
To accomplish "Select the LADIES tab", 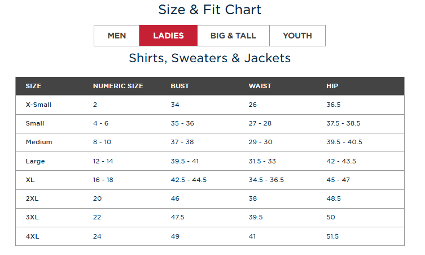I will [168, 36].
